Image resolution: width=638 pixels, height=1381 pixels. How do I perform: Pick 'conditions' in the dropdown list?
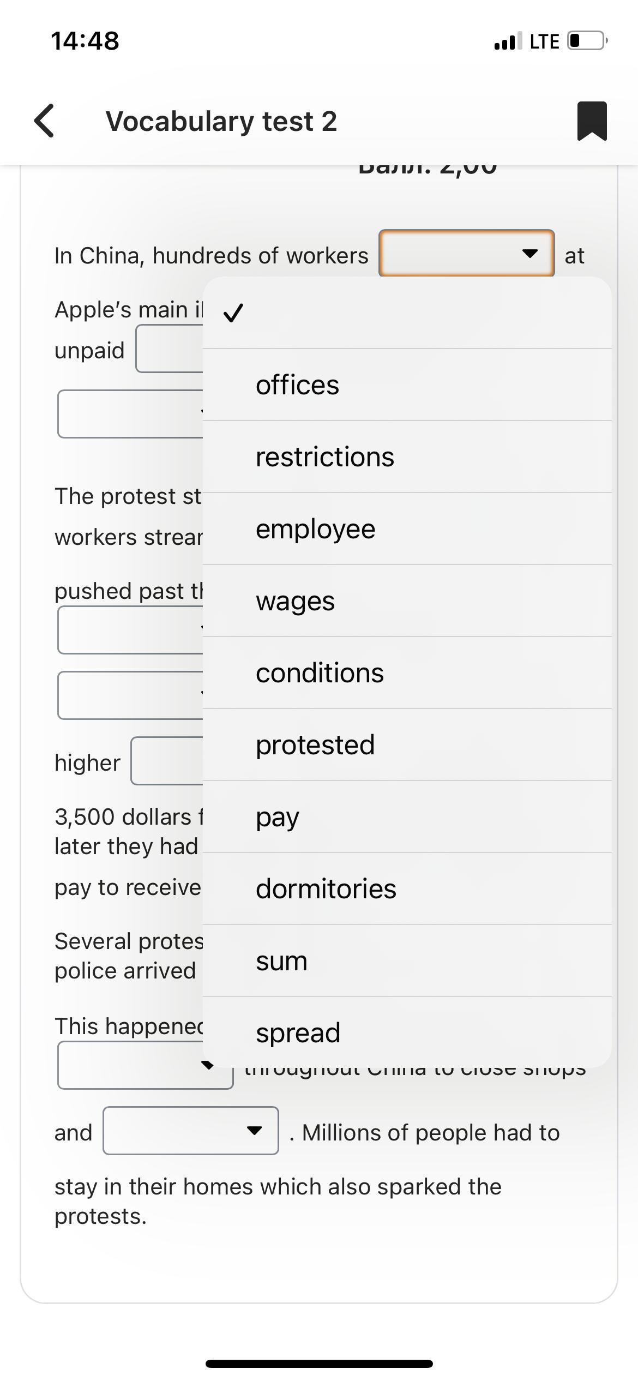[x=407, y=673]
